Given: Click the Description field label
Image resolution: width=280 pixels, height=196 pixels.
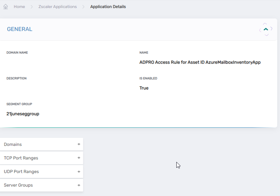Looking at the screenshot, I should click(x=16, y=78).
